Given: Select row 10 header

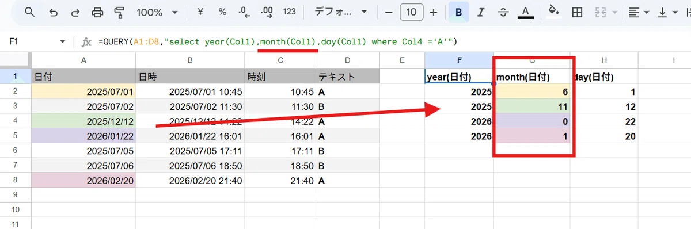Looking at the screenshot, I should coord(16,210).
